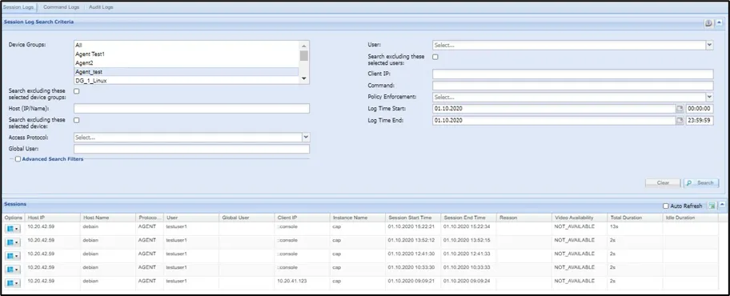This screenshot has width=730, height=296.
Task: Click the Host (IP/Name) input field
Action: coord(192,109)
